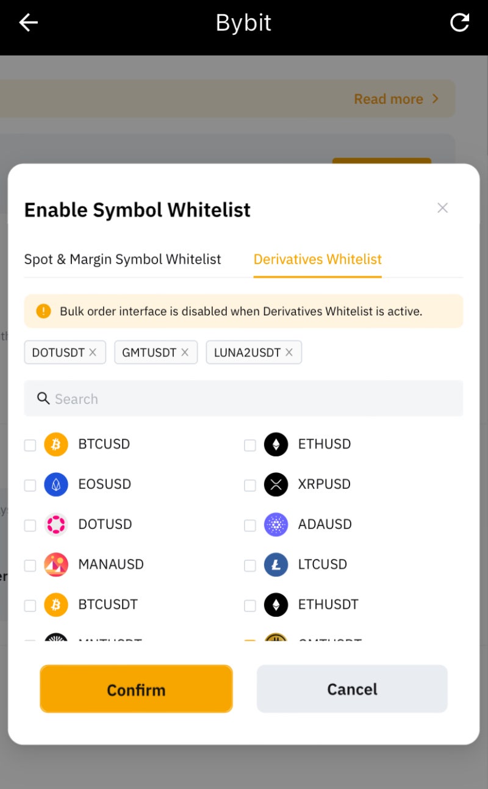Close the Enable Symbol Whitelist dialog

442,208
